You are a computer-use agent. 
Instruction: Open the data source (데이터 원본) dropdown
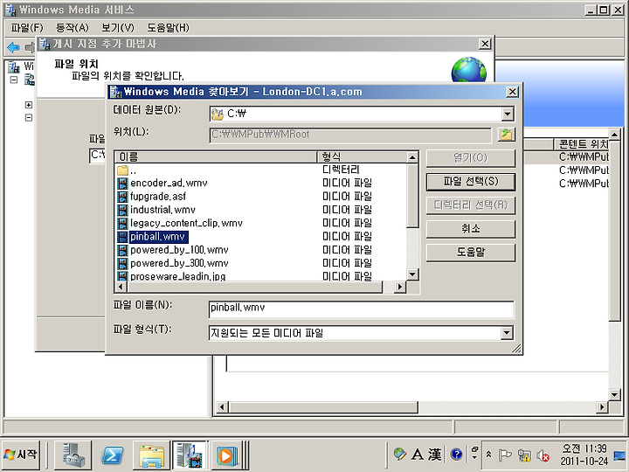pyautogui.click(x=507, y=114)
